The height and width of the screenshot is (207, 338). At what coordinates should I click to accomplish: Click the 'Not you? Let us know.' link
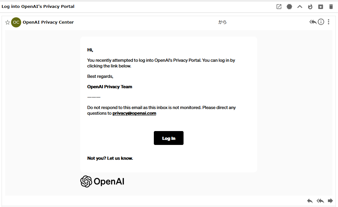pyautogui.click(x=110, y=158)
